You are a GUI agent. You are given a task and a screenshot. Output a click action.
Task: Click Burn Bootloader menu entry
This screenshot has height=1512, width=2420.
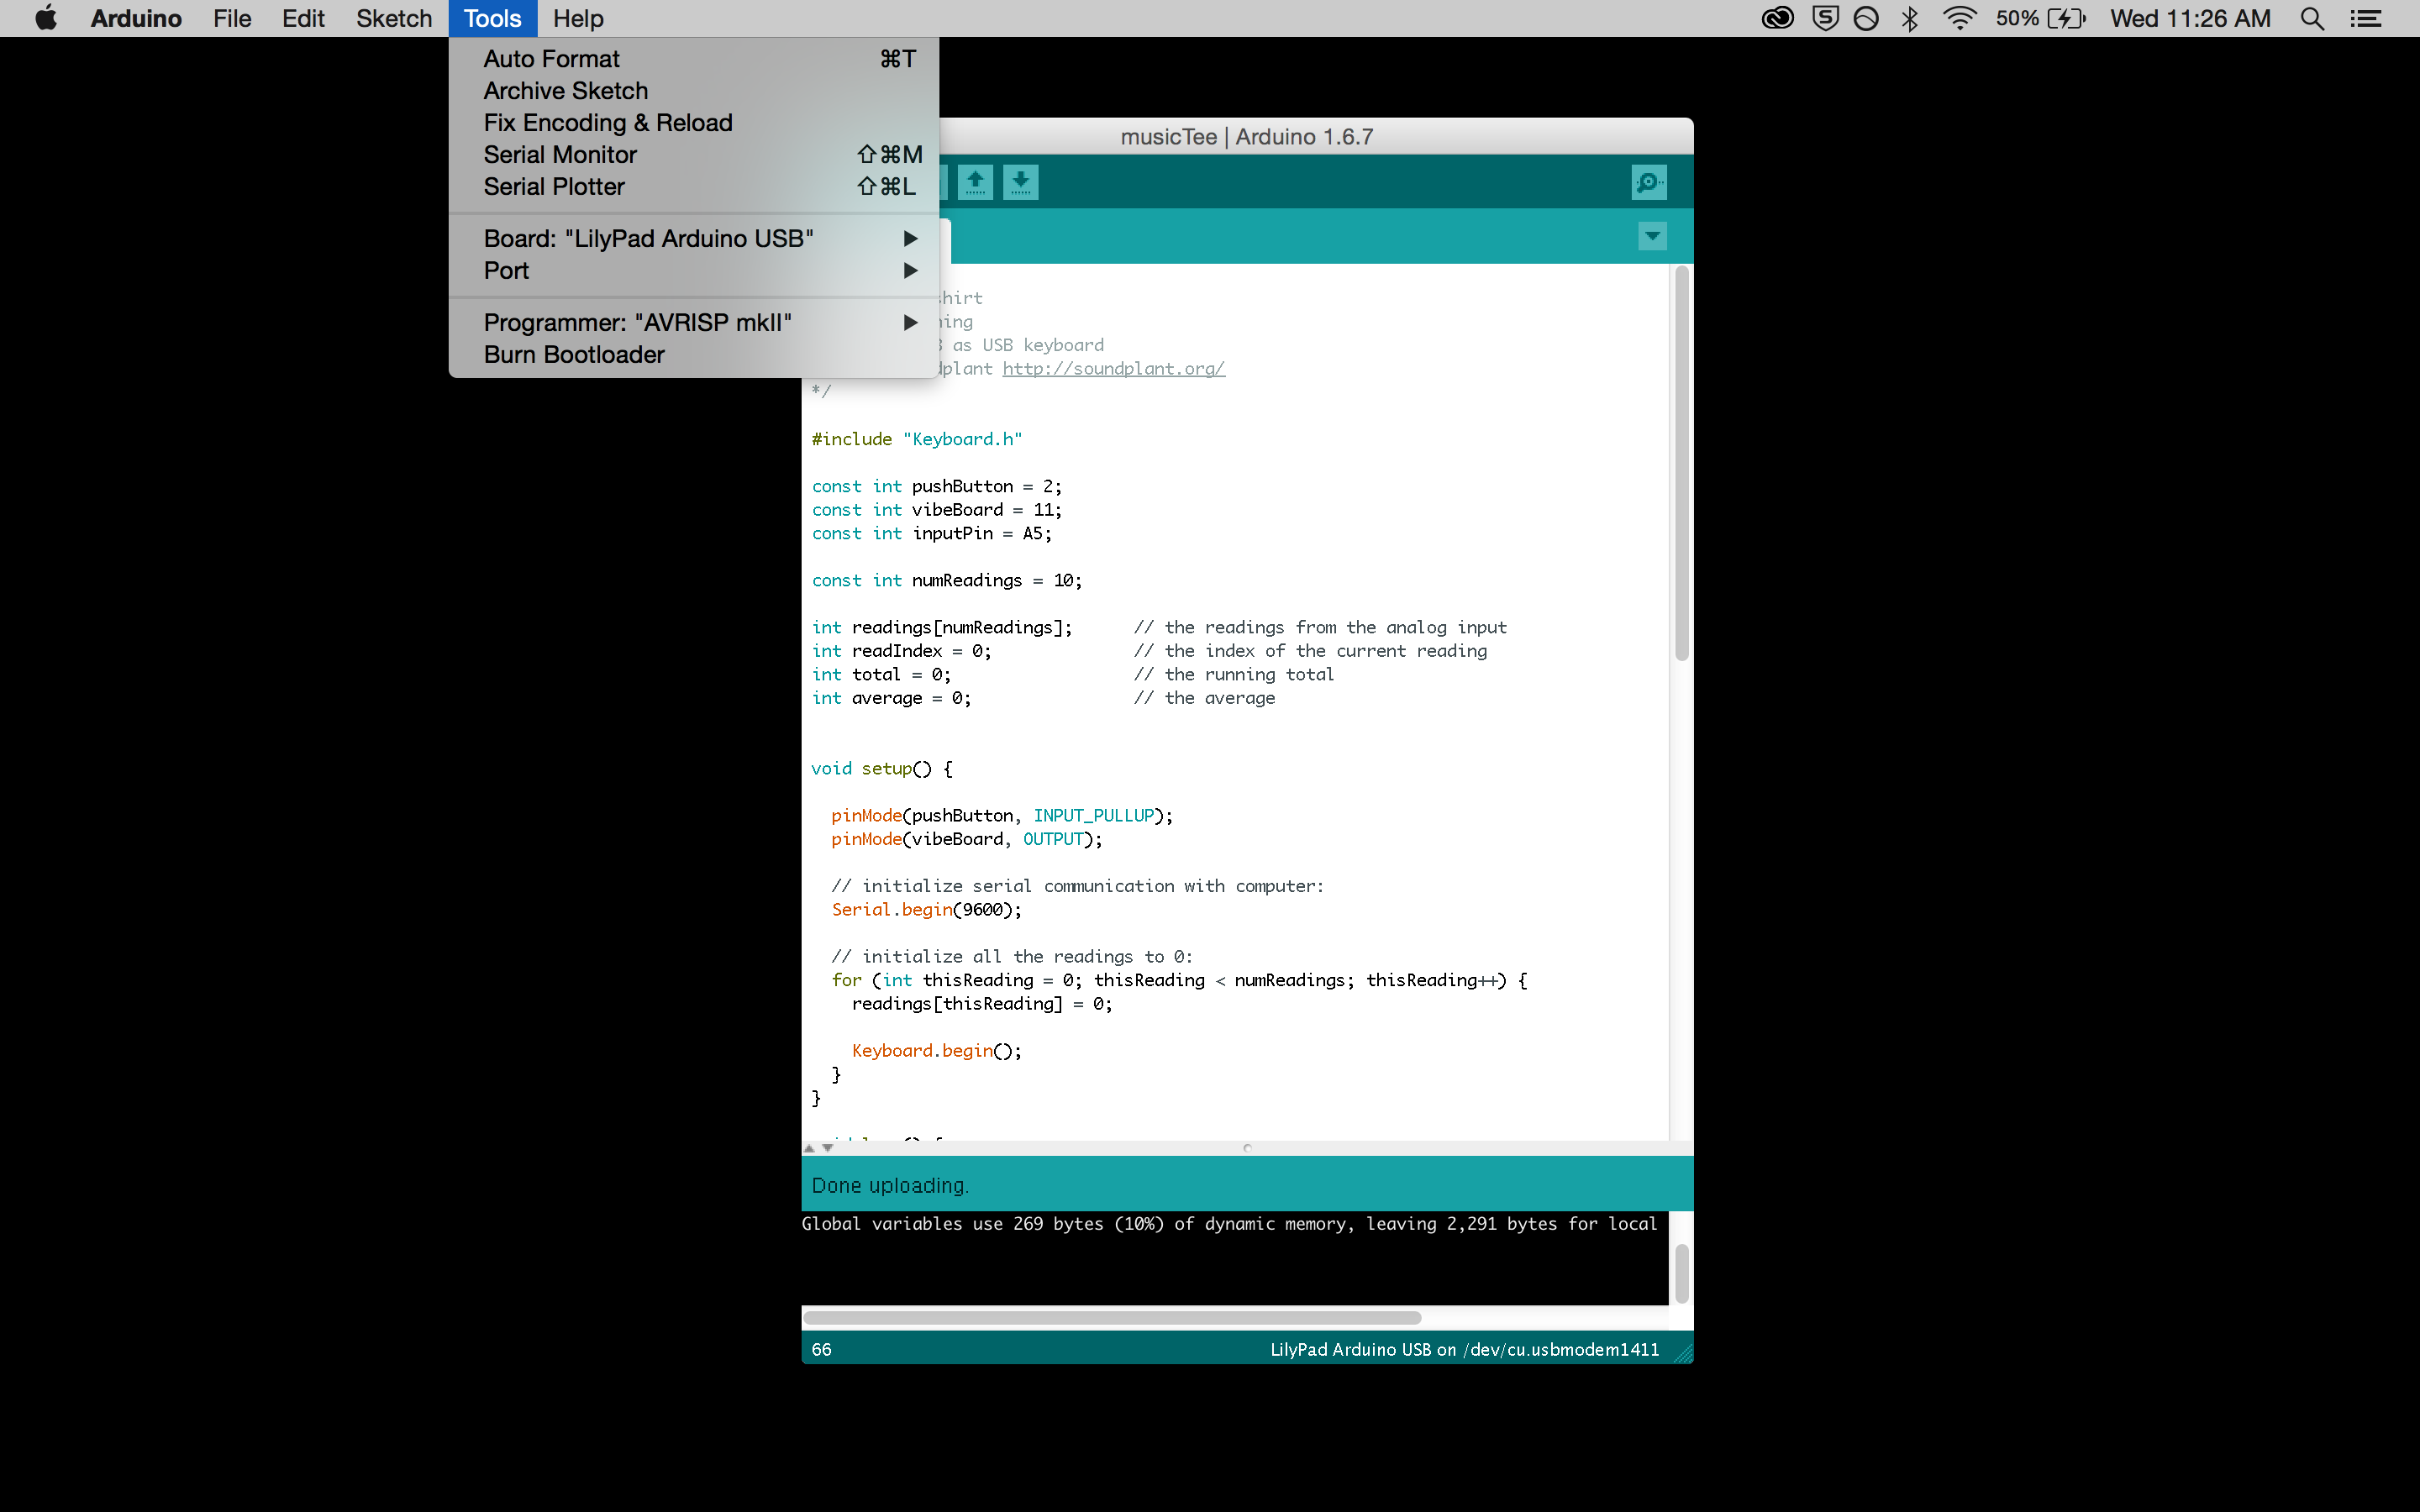pos(574,355)
